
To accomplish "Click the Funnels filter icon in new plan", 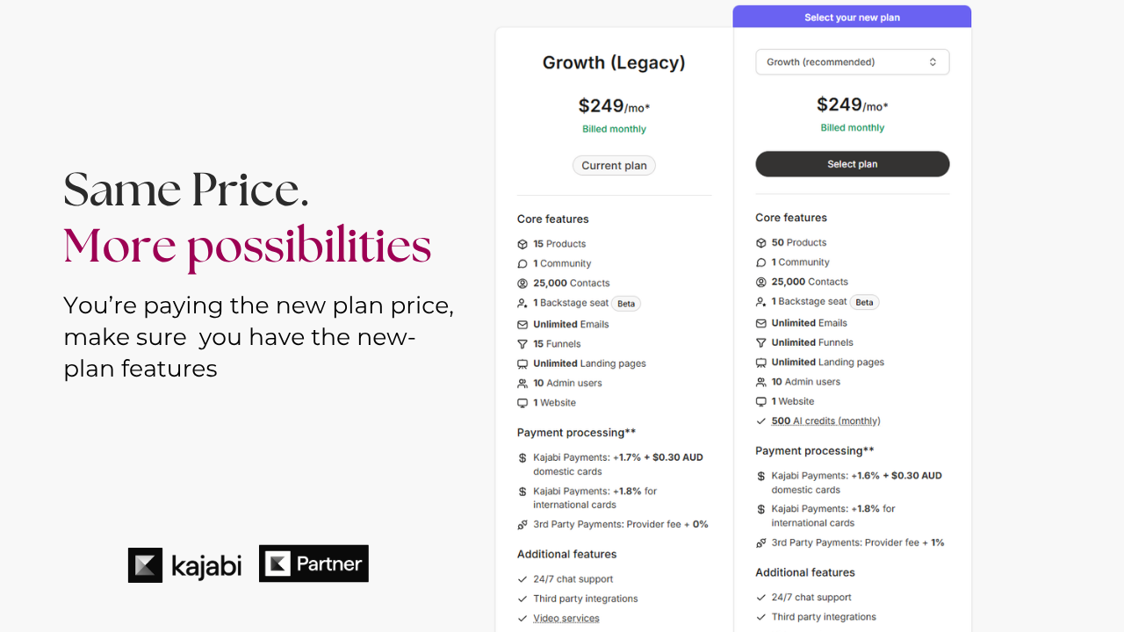I will pyautogui.click(x=760, y=342).
